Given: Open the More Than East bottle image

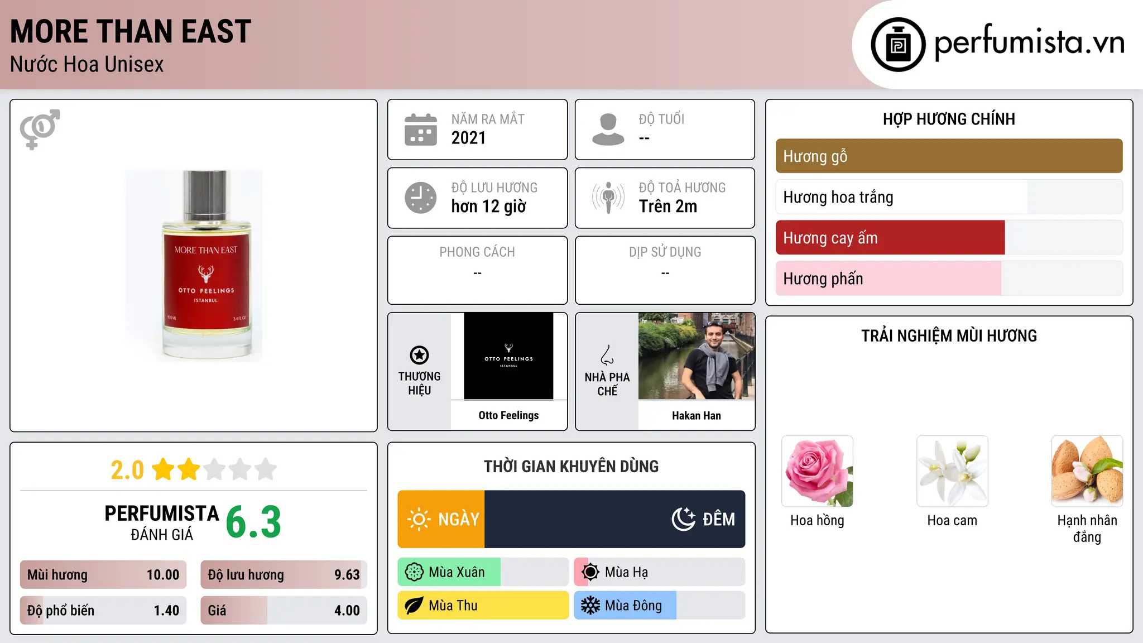Looking at the screenshot, I should click(x=194, y=266).
